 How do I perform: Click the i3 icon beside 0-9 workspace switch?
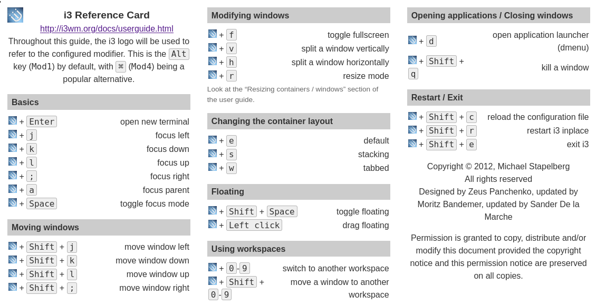213,268
